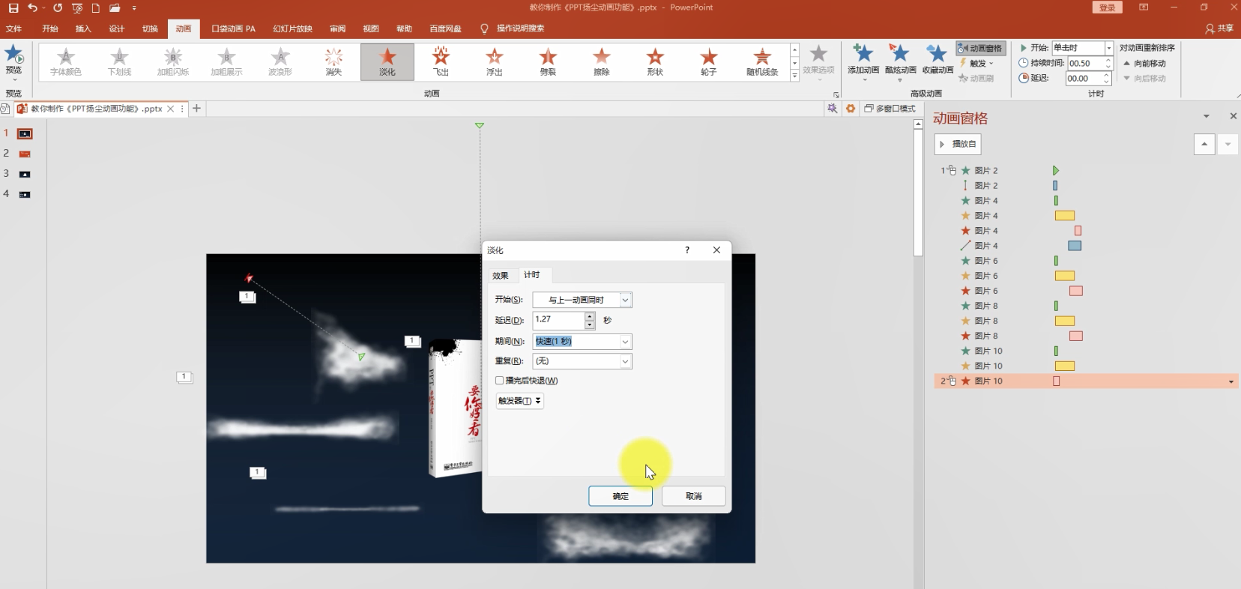Viewport: 1241px width, 589px height.
Task: Toggle the 动画窗格 animation pane button
Action: click(980, 48)
